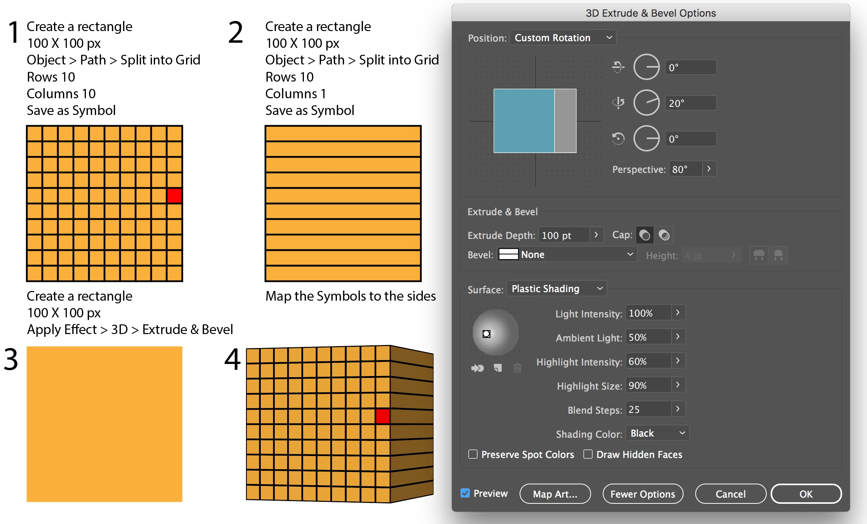The image size is (867, 524).
Task: Enable Preserve Spot Colors checkbox
Action: (x=473, y=454)
